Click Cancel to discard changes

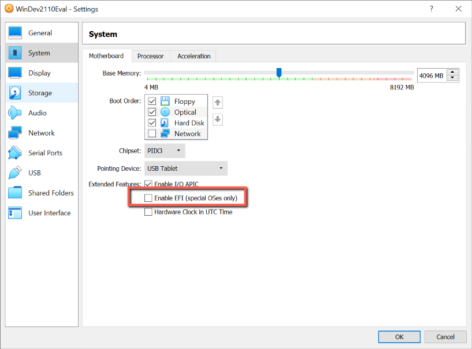445,337
